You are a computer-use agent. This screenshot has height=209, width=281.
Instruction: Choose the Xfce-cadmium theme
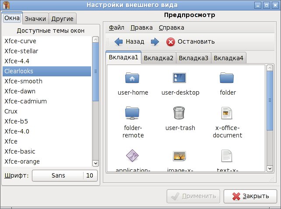47,101
